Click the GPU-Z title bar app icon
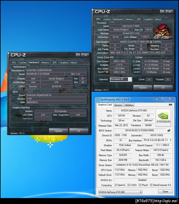Viewport: 179px width, 204px height. point(98,100)
